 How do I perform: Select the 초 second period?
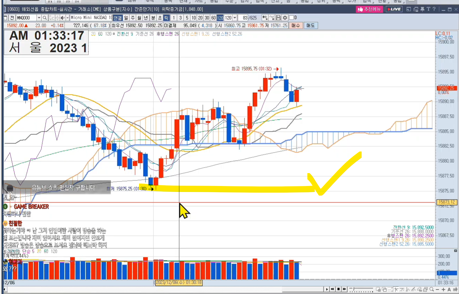point(160,18)
